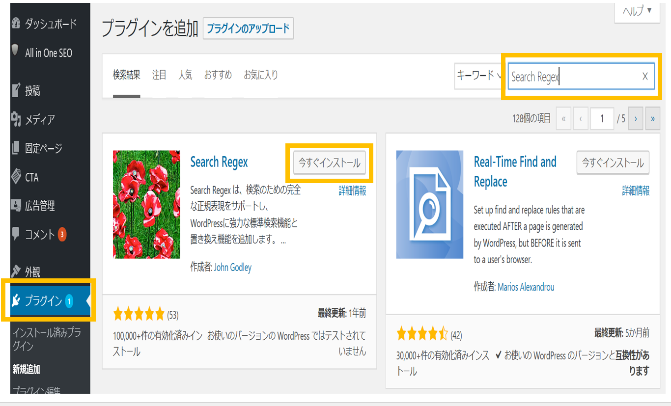Screen dimensions: 671x406
Task: Click the All in One SEO shield icon
Action: pos(15,50)
